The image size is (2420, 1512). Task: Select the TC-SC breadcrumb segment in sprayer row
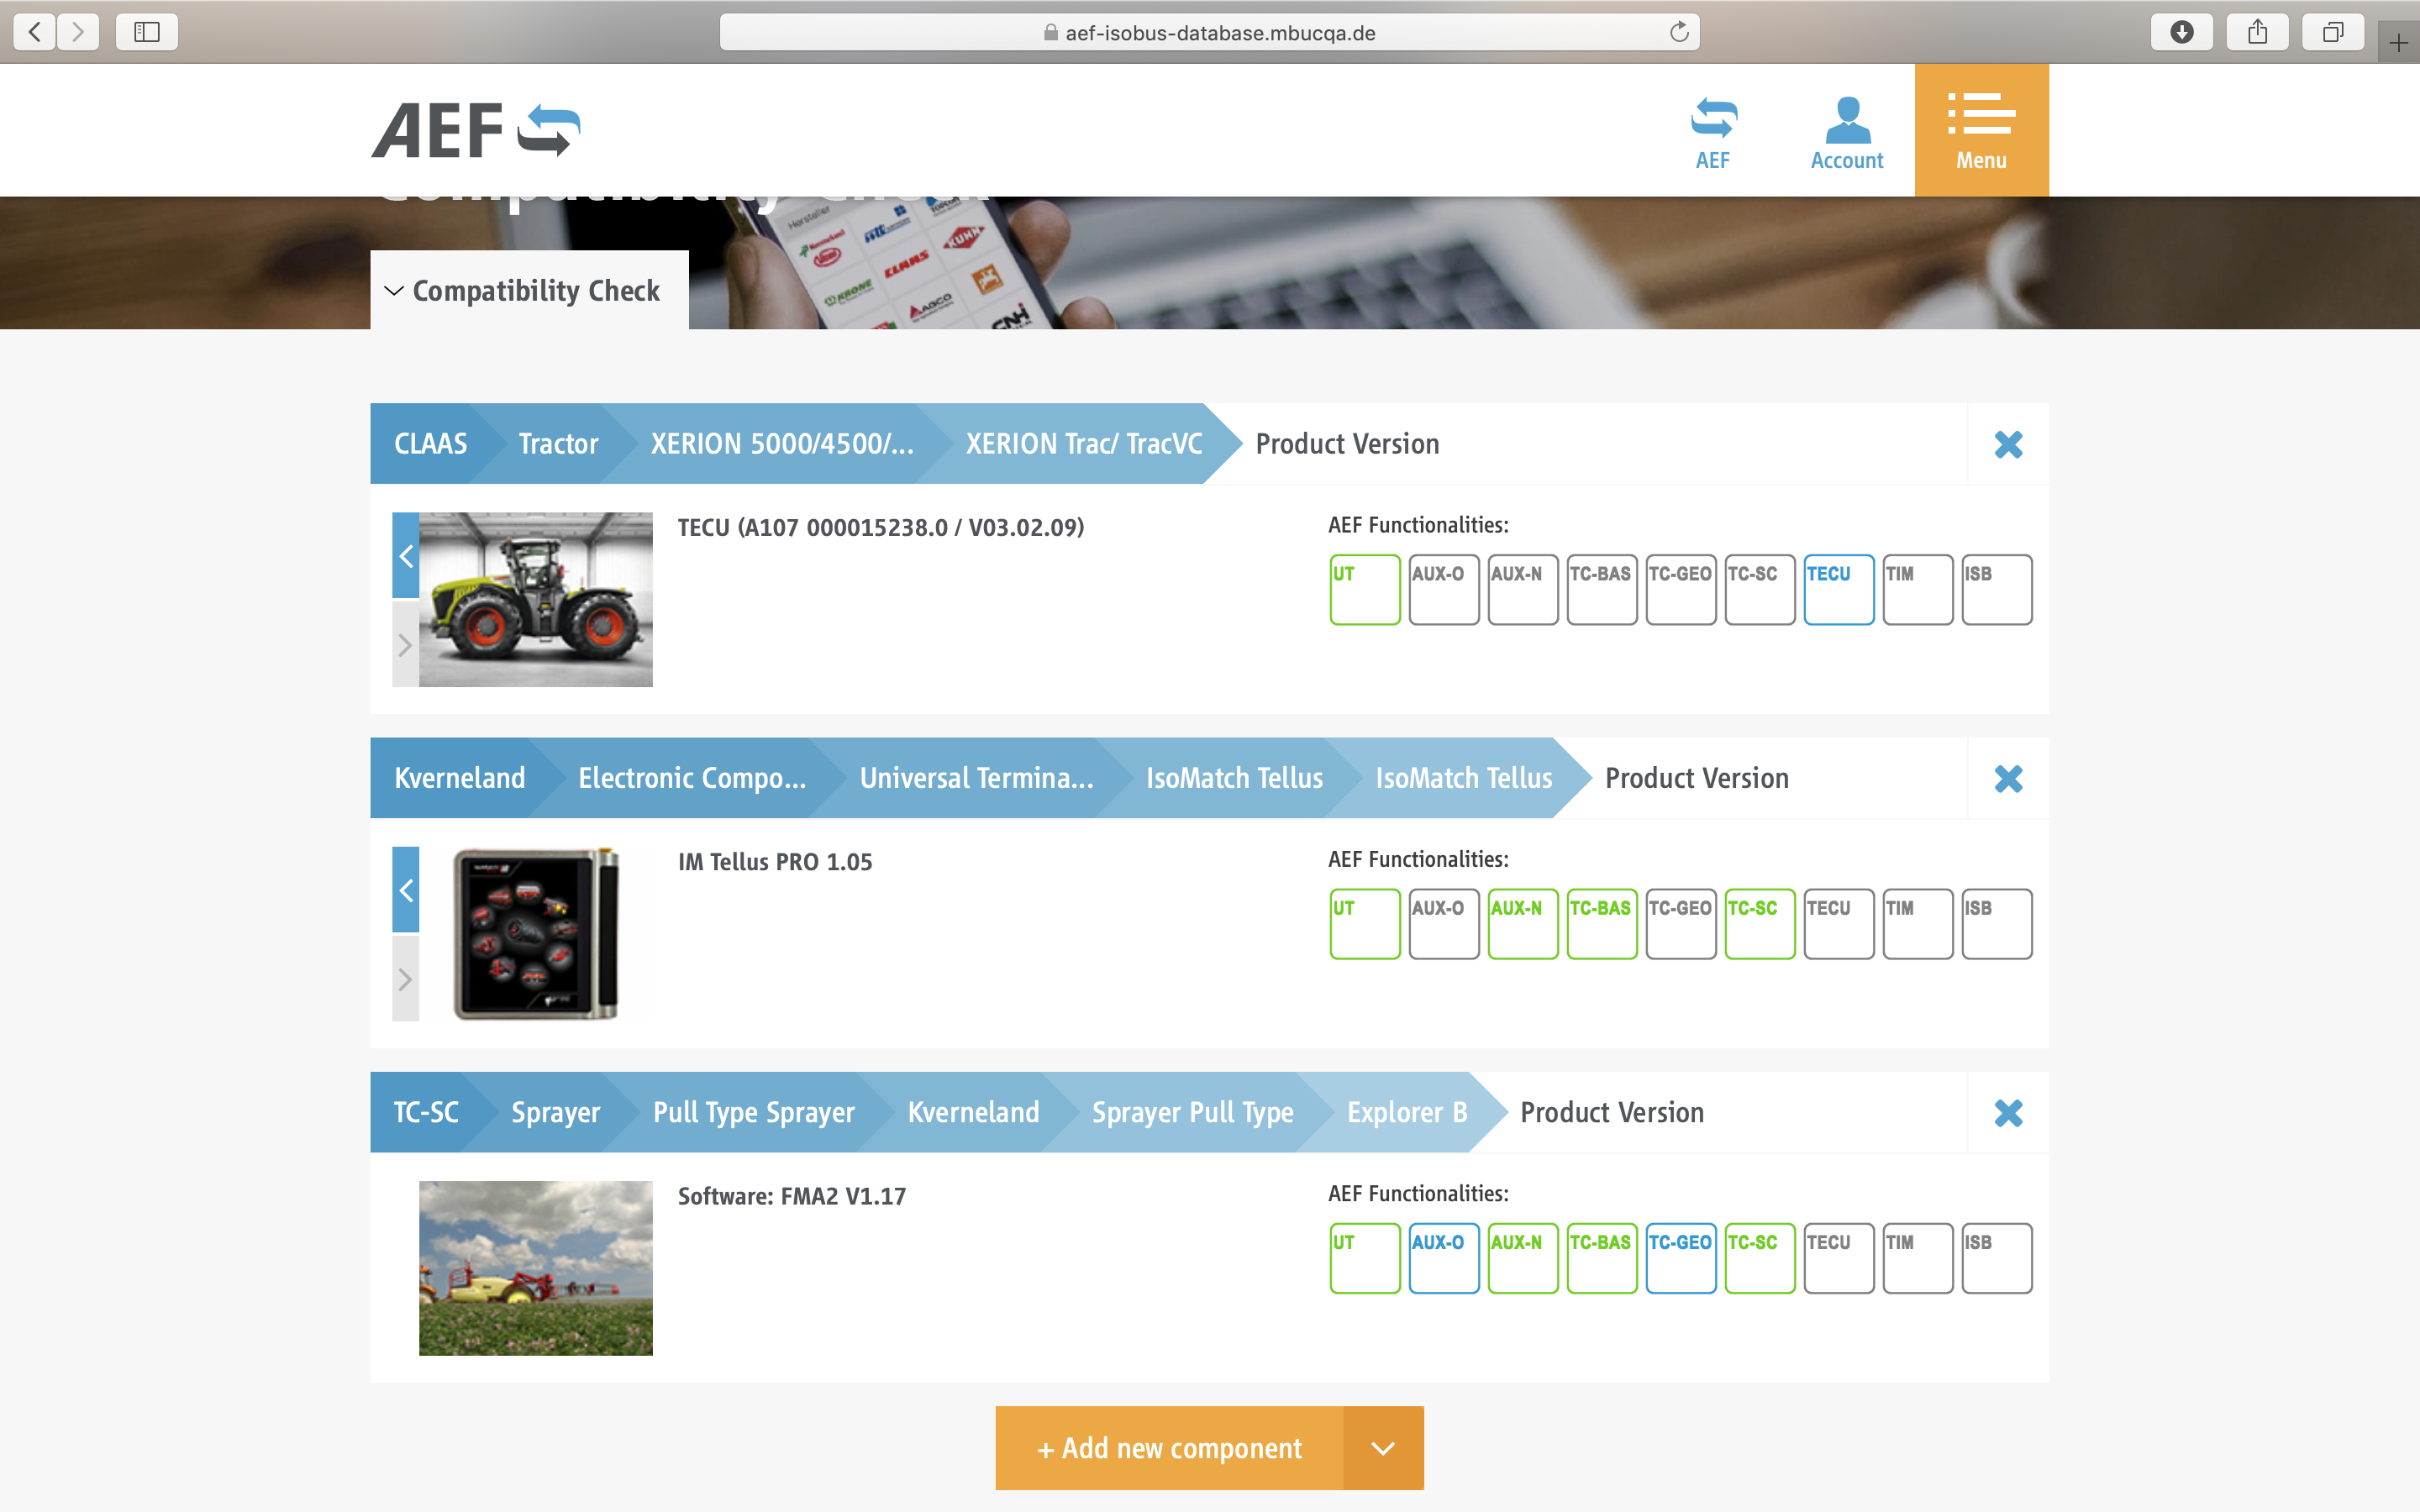tap(426, 1112)
